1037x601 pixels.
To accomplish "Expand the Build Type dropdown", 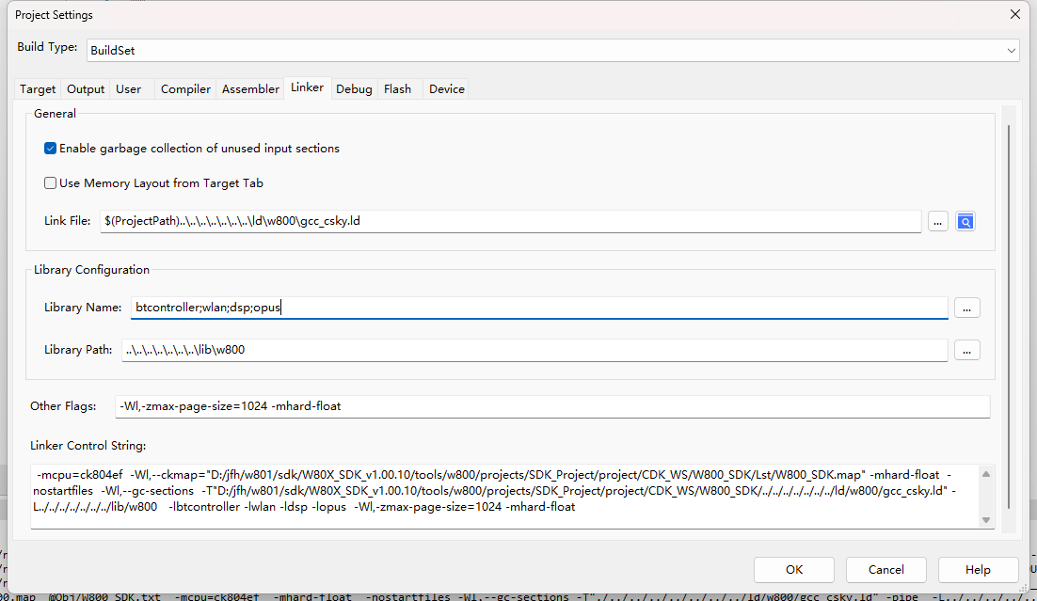I will click(1011, 50).
